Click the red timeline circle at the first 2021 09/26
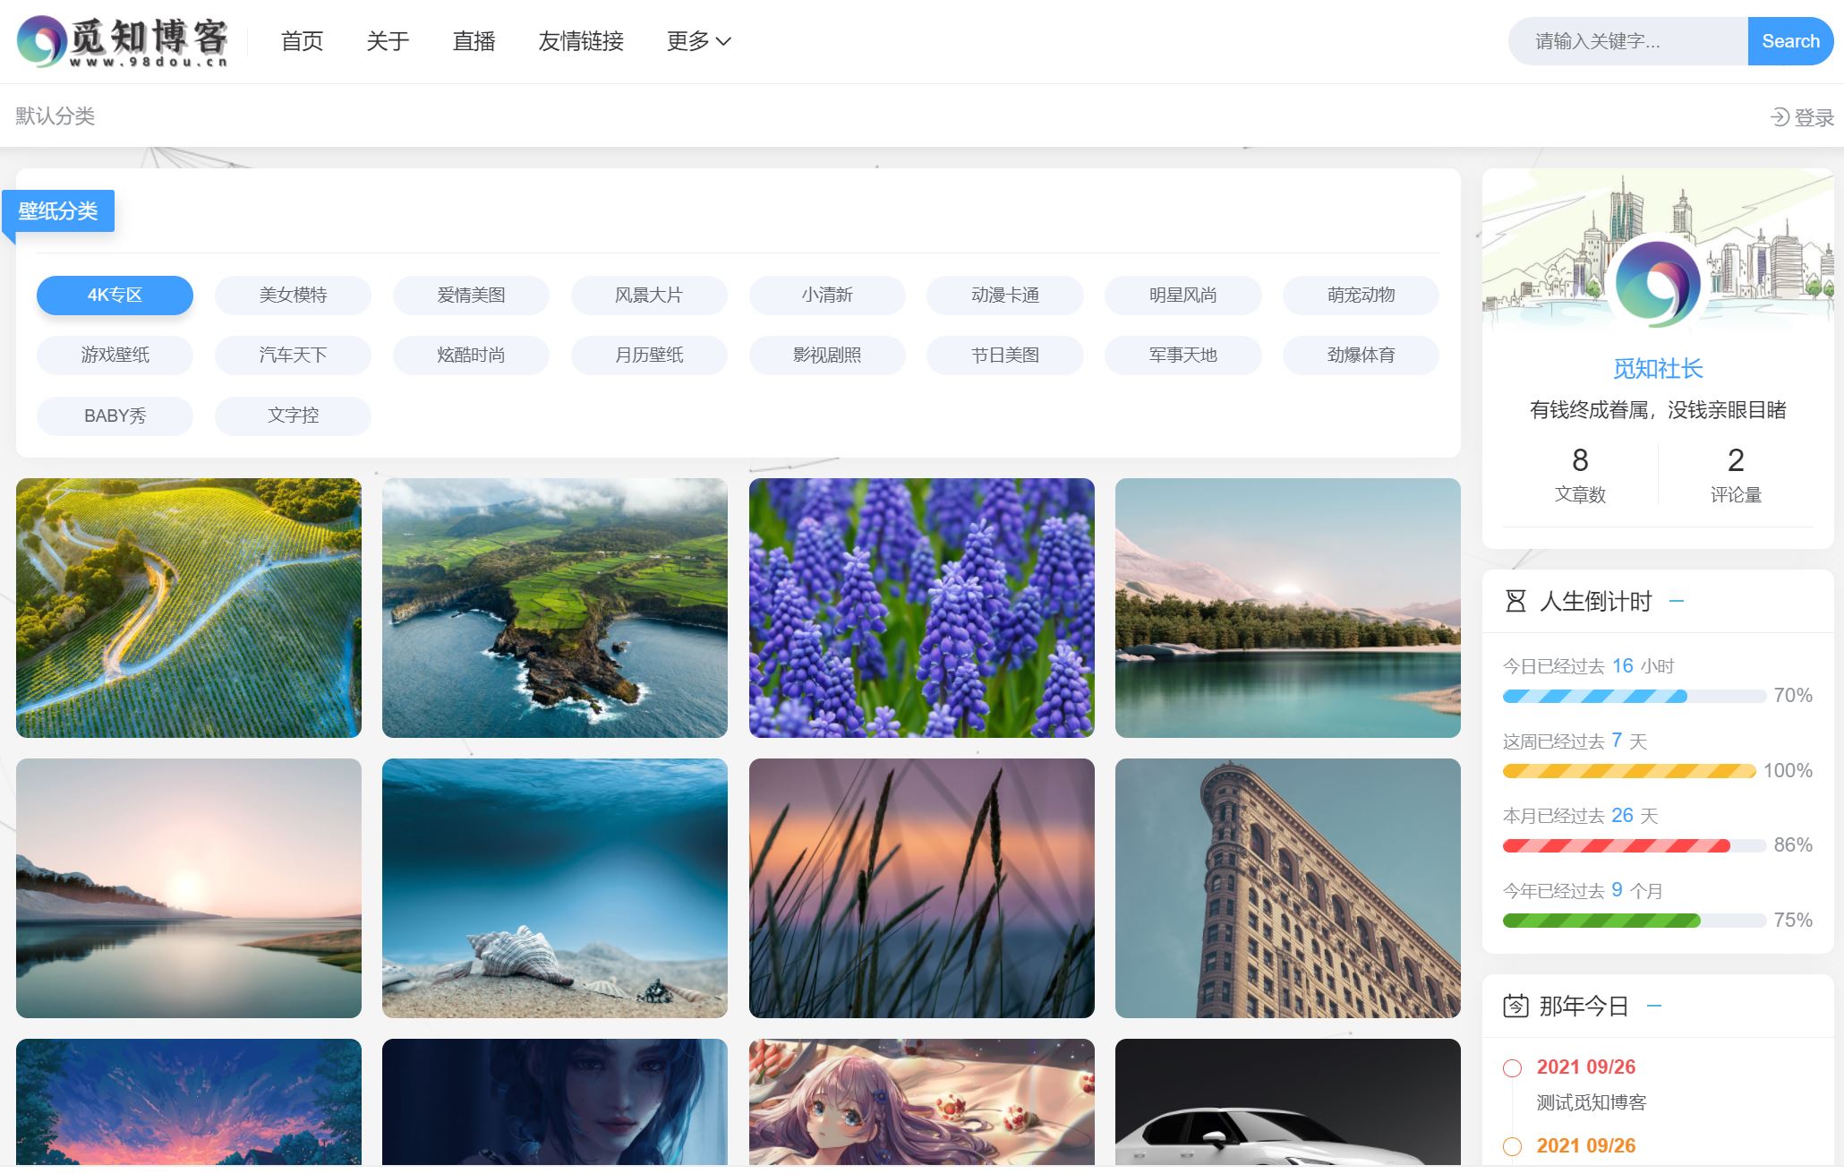1844x1174 pixels. click(x=1512, y=1067)
